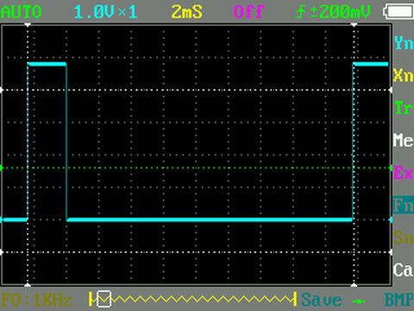
Task: Click the upper horizontal voltage cursor left marker
Action: tap(2, 90)
